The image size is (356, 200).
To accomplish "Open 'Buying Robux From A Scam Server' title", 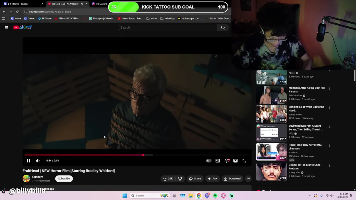I will coord(305,127).
